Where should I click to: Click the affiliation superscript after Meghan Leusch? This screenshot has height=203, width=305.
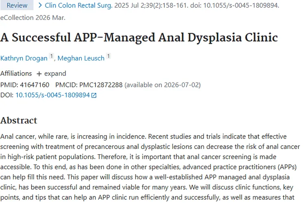pos(109,56)
